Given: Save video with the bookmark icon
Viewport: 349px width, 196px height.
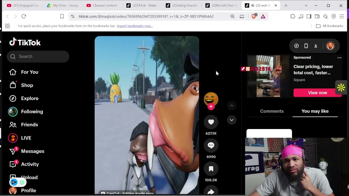Looking at the screenshot, I should [x=211, y=169].
